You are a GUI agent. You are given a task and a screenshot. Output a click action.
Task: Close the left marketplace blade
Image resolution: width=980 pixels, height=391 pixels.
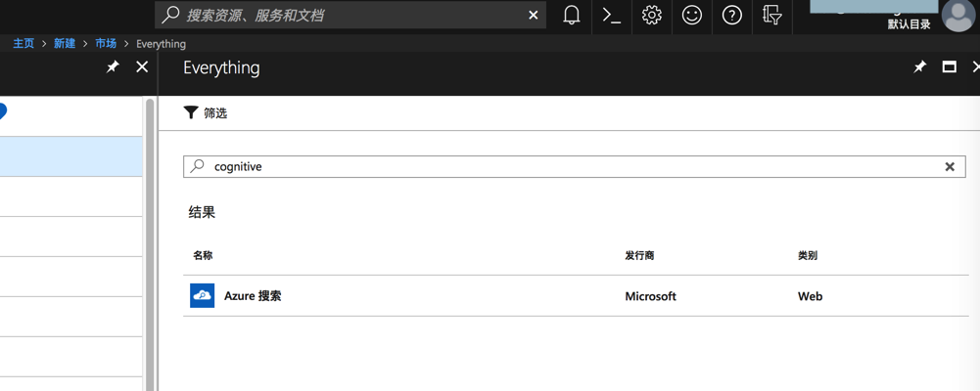pyautogui.click(x=142, y=66)
